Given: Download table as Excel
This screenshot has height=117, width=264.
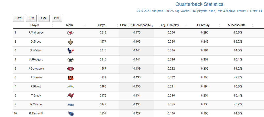Looking at the screenshot, I should [44, 18].
